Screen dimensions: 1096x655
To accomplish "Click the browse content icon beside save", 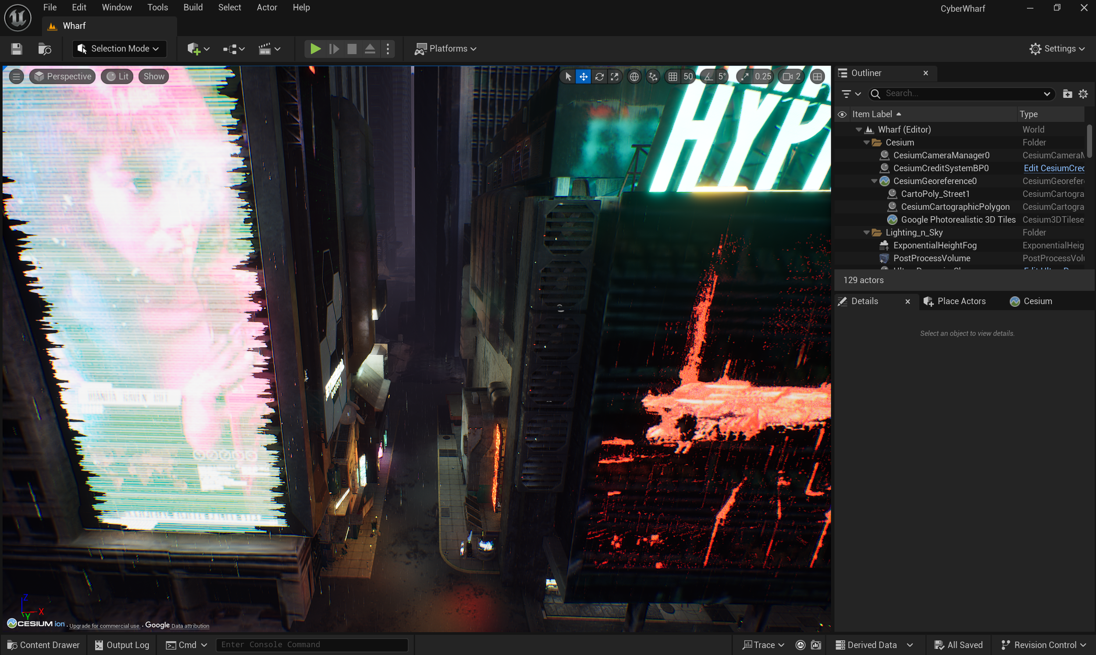I will (45, 49).
